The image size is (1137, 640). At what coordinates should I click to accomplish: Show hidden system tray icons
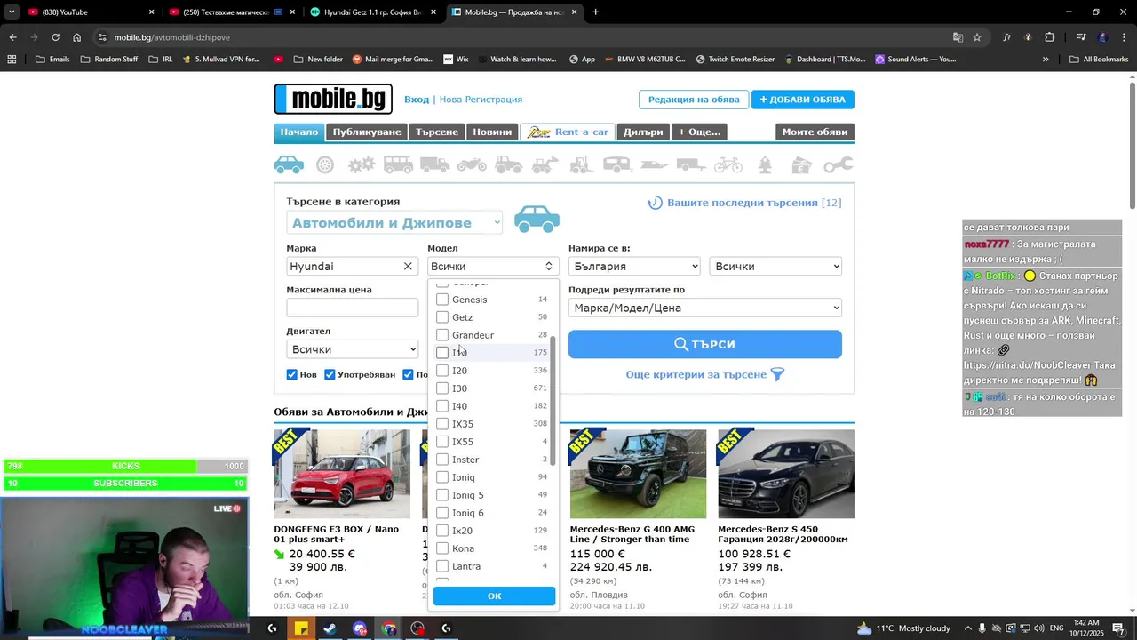[968, 628]
